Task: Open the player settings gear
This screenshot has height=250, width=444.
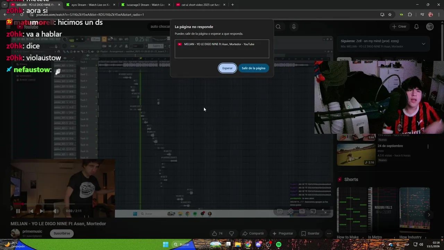Action: (x=291, y=211)
